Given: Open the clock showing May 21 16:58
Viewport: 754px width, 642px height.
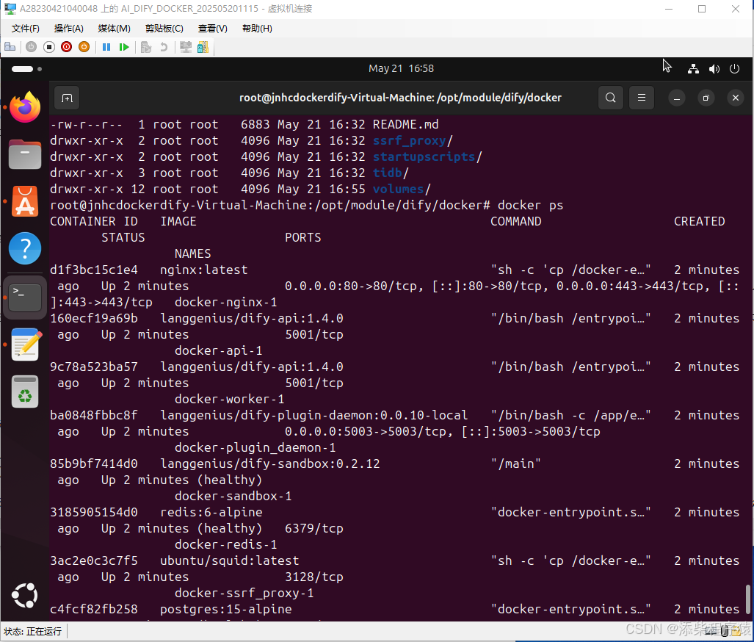Looking at the screenshot, I should click(x=401, y=68).
